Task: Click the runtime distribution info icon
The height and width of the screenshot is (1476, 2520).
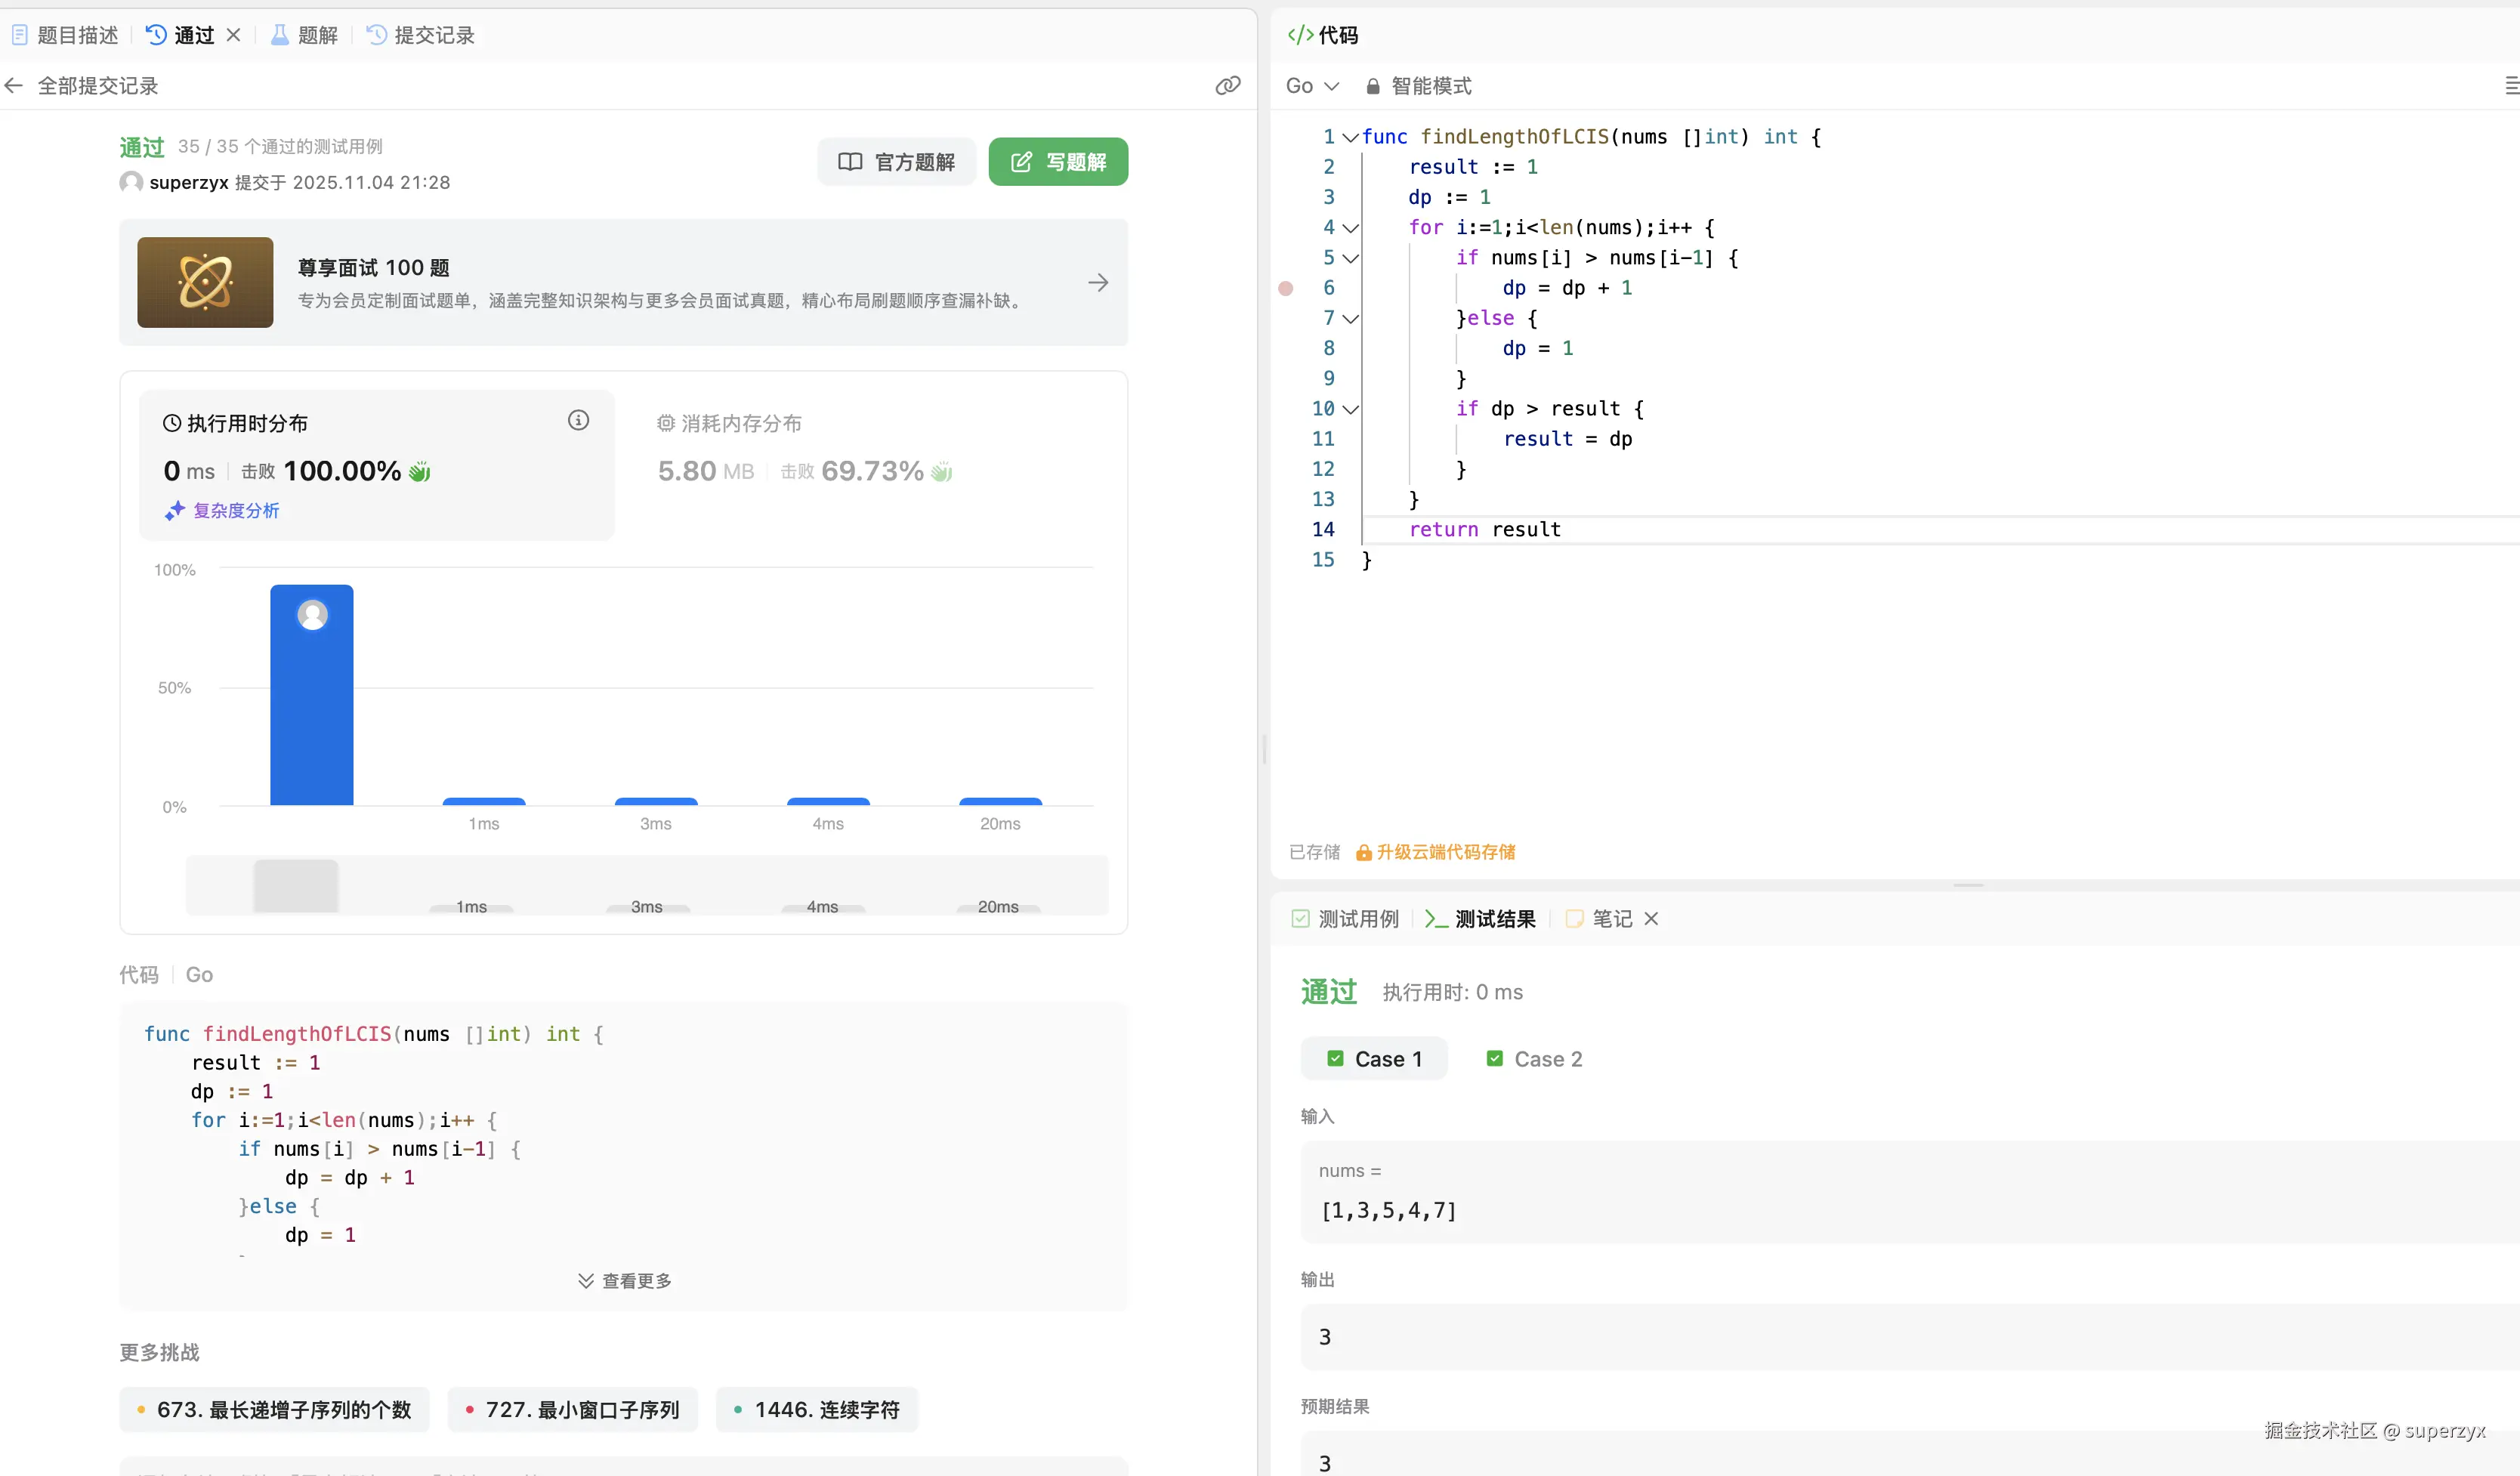Action: pos(578,421)
